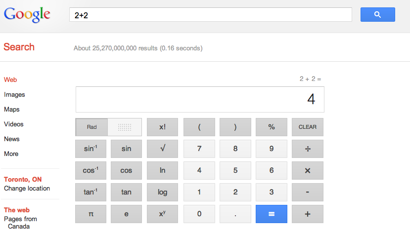Viewport: 410px width, 232px height.
Task: Click the Google logo
Action: pyautogui.click(x=27, y=14)
